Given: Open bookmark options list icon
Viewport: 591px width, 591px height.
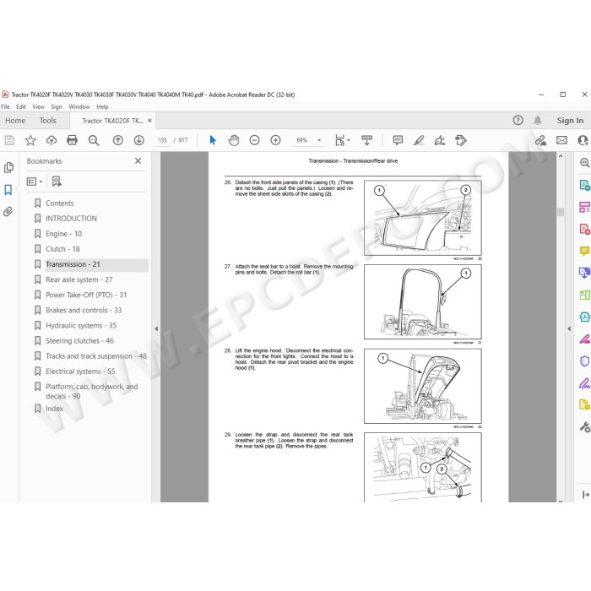Looking at the screenshot, I should pos(35,182).
